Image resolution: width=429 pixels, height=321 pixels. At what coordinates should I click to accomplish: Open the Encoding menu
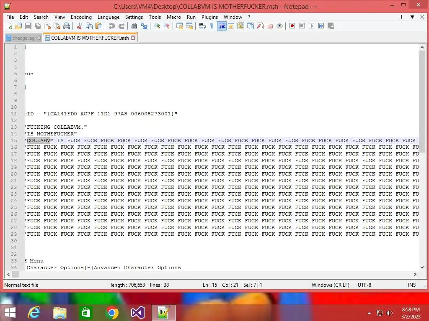(x=81, y=17)
